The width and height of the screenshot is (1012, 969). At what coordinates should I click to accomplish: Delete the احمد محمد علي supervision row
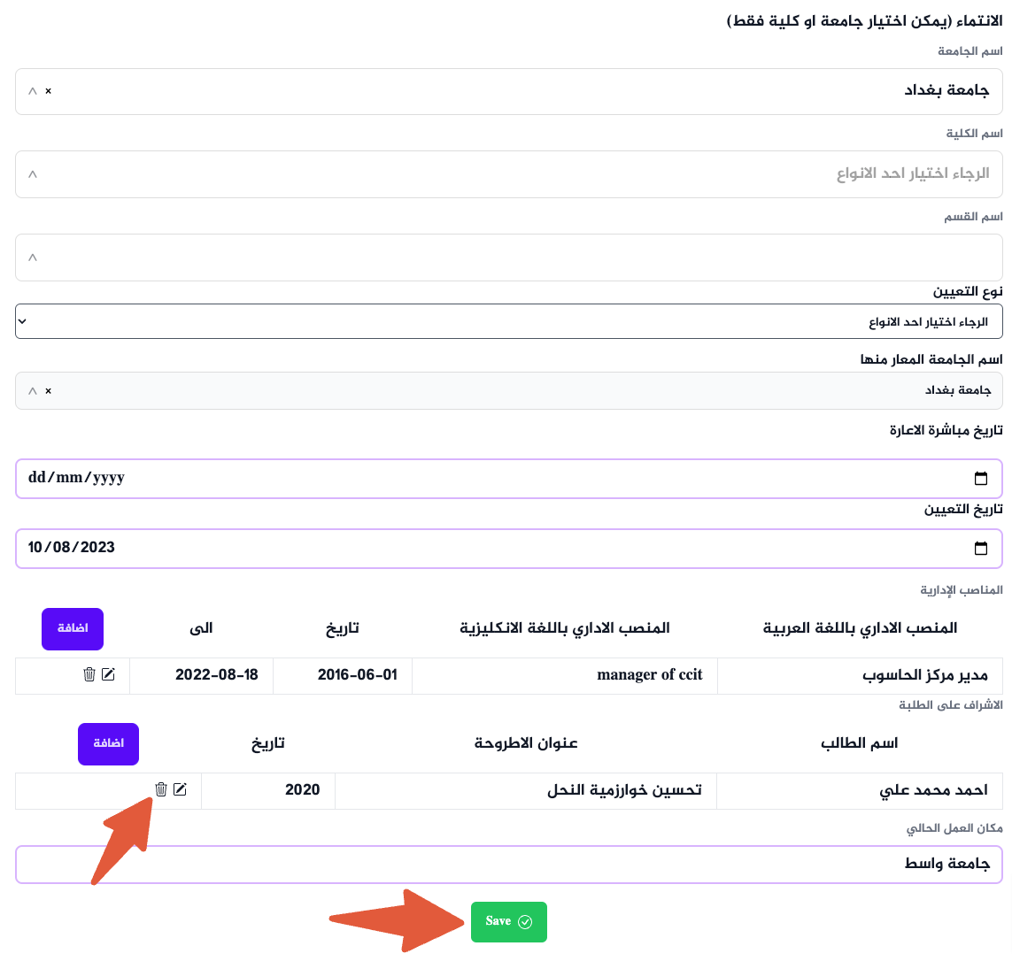tap(161, 789)
